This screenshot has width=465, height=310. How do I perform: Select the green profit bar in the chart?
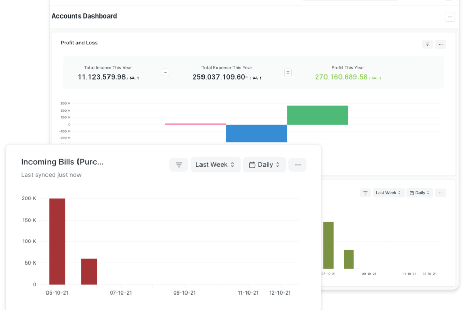317,115
